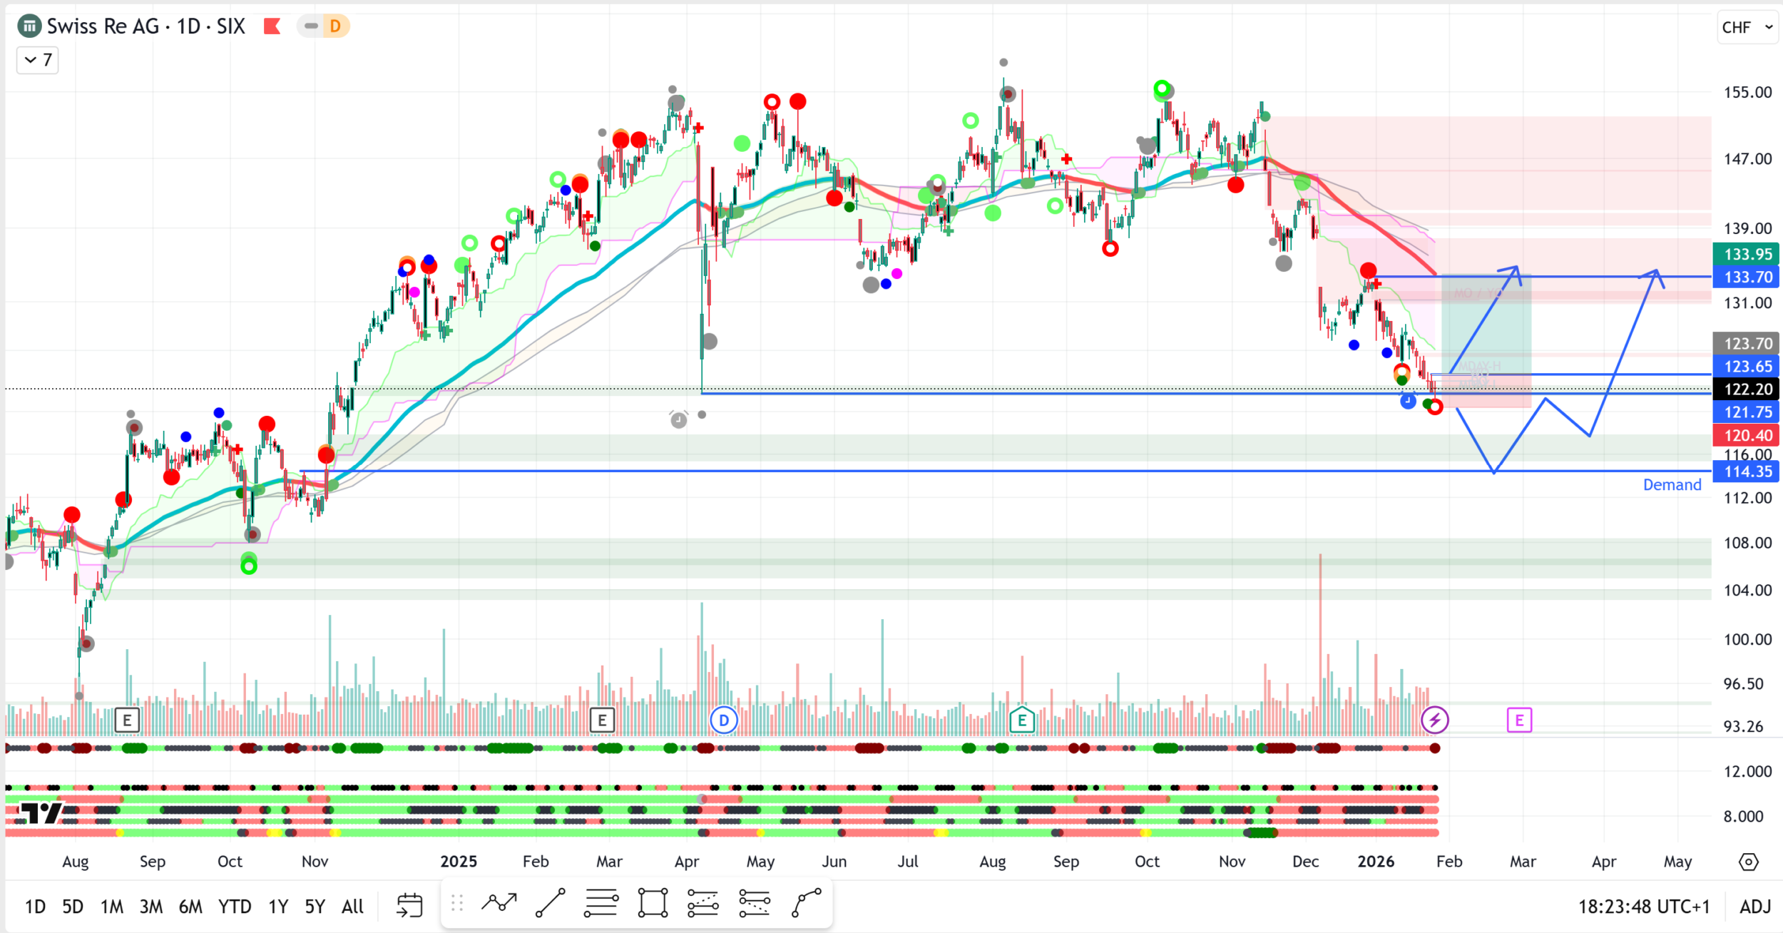Select the rectangle drawing tool
The width and height of the screenshot is (1783, 933).
[x=653, y=904]
